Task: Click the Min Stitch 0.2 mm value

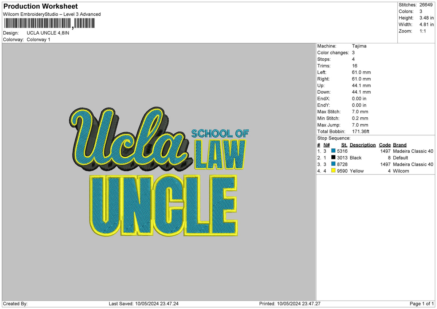Action: 360,118
